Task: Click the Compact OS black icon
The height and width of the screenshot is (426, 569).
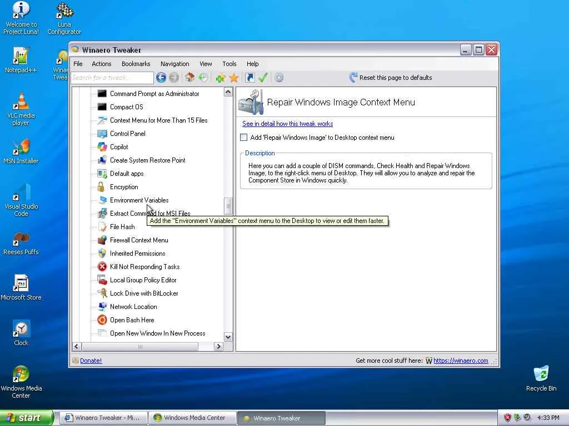Action: click(102, 107)
